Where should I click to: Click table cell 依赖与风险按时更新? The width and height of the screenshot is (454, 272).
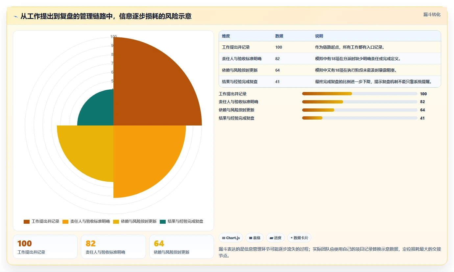pos(240,70)
